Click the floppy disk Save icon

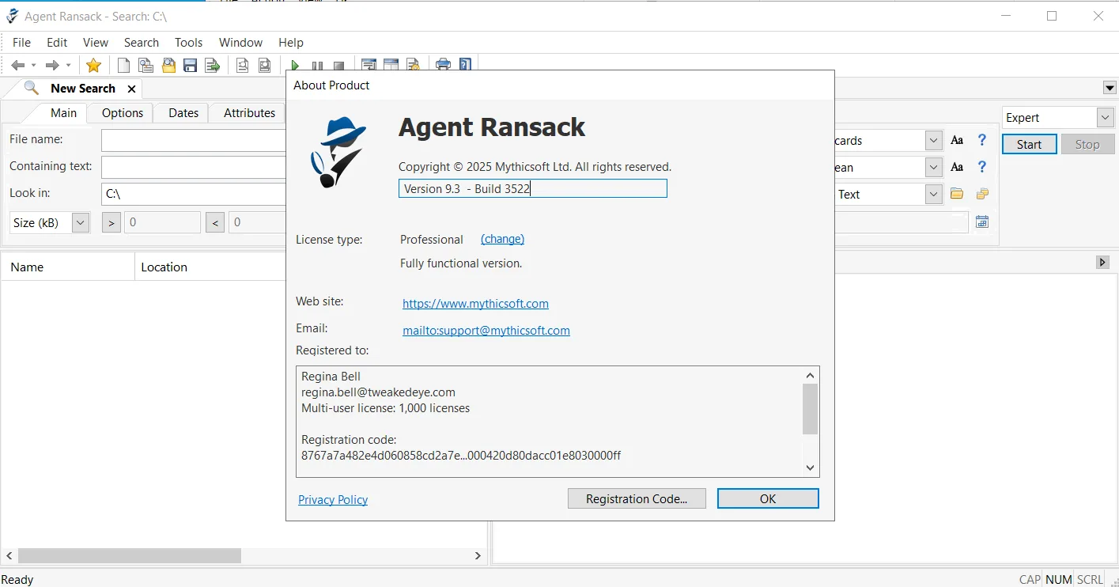191,65
